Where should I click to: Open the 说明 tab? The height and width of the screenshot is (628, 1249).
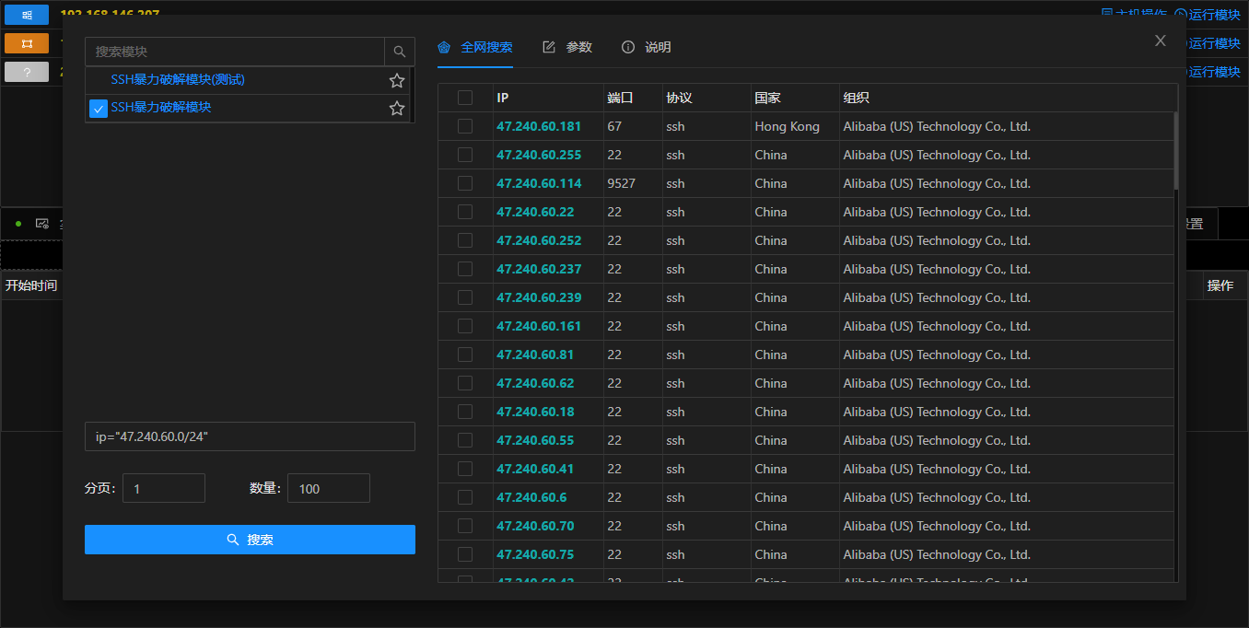click(647, 47)
